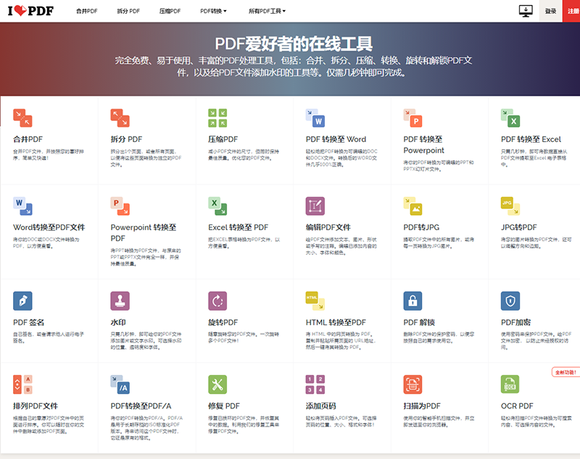Open the Excel 转换至 PDF icon

217,206
